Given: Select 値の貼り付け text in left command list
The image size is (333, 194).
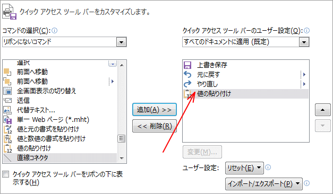Looking at the screenshot, I should pyautogui.click(x=34, y=148).
